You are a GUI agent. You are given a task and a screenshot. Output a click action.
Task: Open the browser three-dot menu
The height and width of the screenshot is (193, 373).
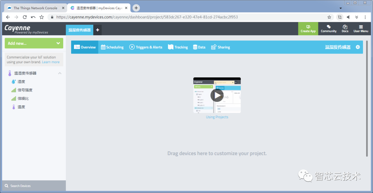click(365, 17)
